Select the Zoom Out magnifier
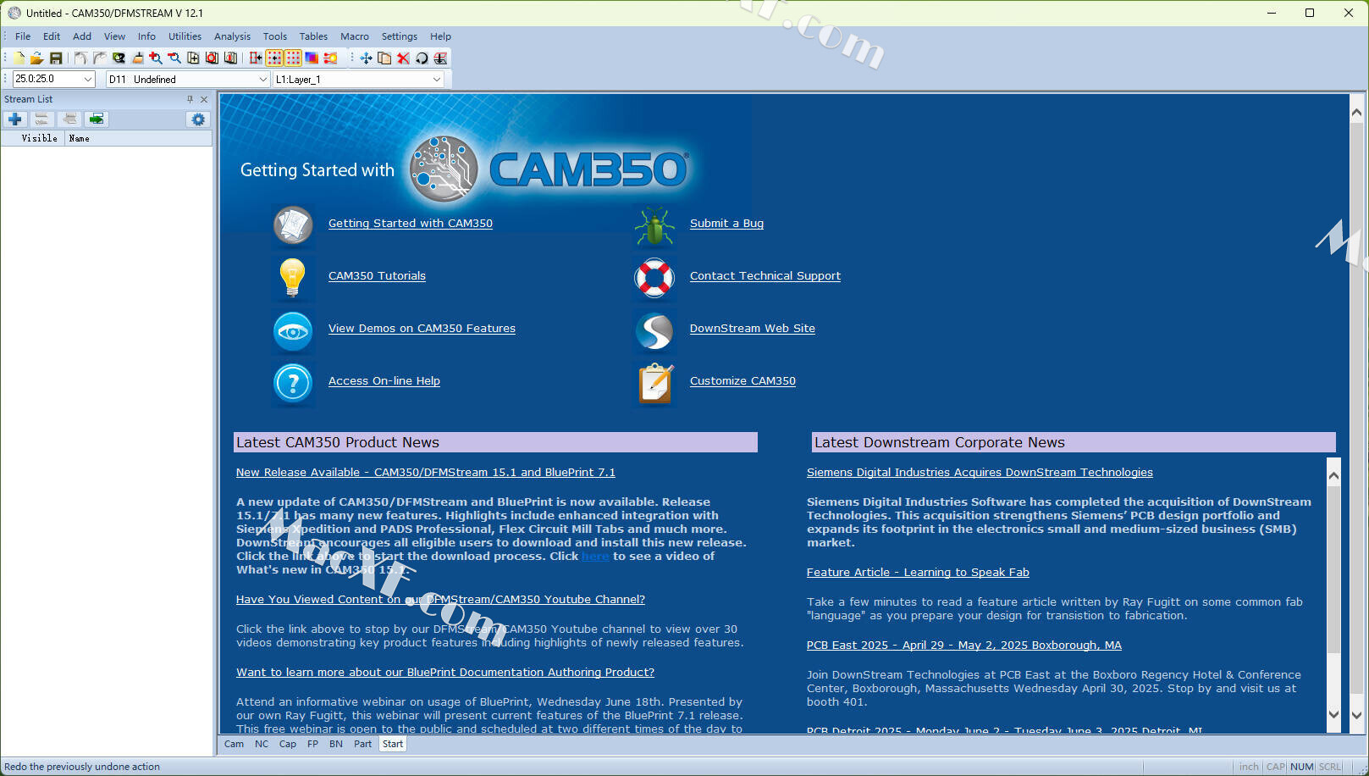The height and width of the screenshot is (776, 1369). click(x=174, y=58)
